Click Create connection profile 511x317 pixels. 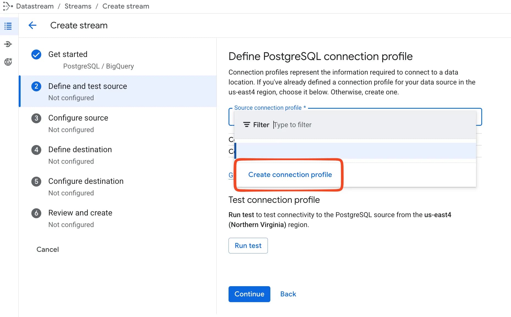click(x=290, y=175)
